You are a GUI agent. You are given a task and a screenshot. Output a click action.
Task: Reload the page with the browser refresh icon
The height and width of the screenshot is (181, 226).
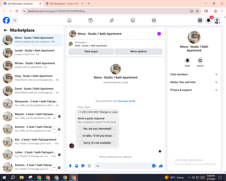tap(17, 11)
